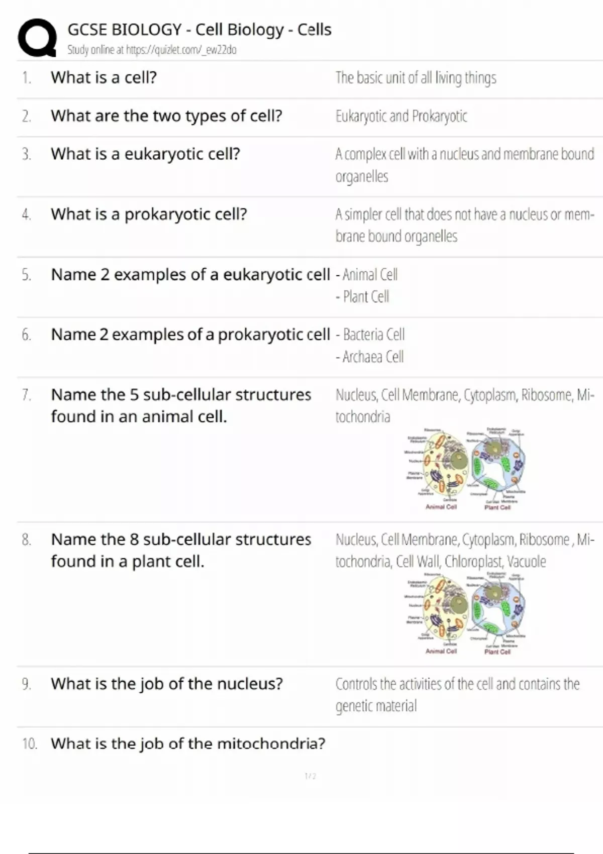The height and width of the screenshot is (854, 603).
Task: Click the page number indicator 1/2
Action: tap(310, 776)
